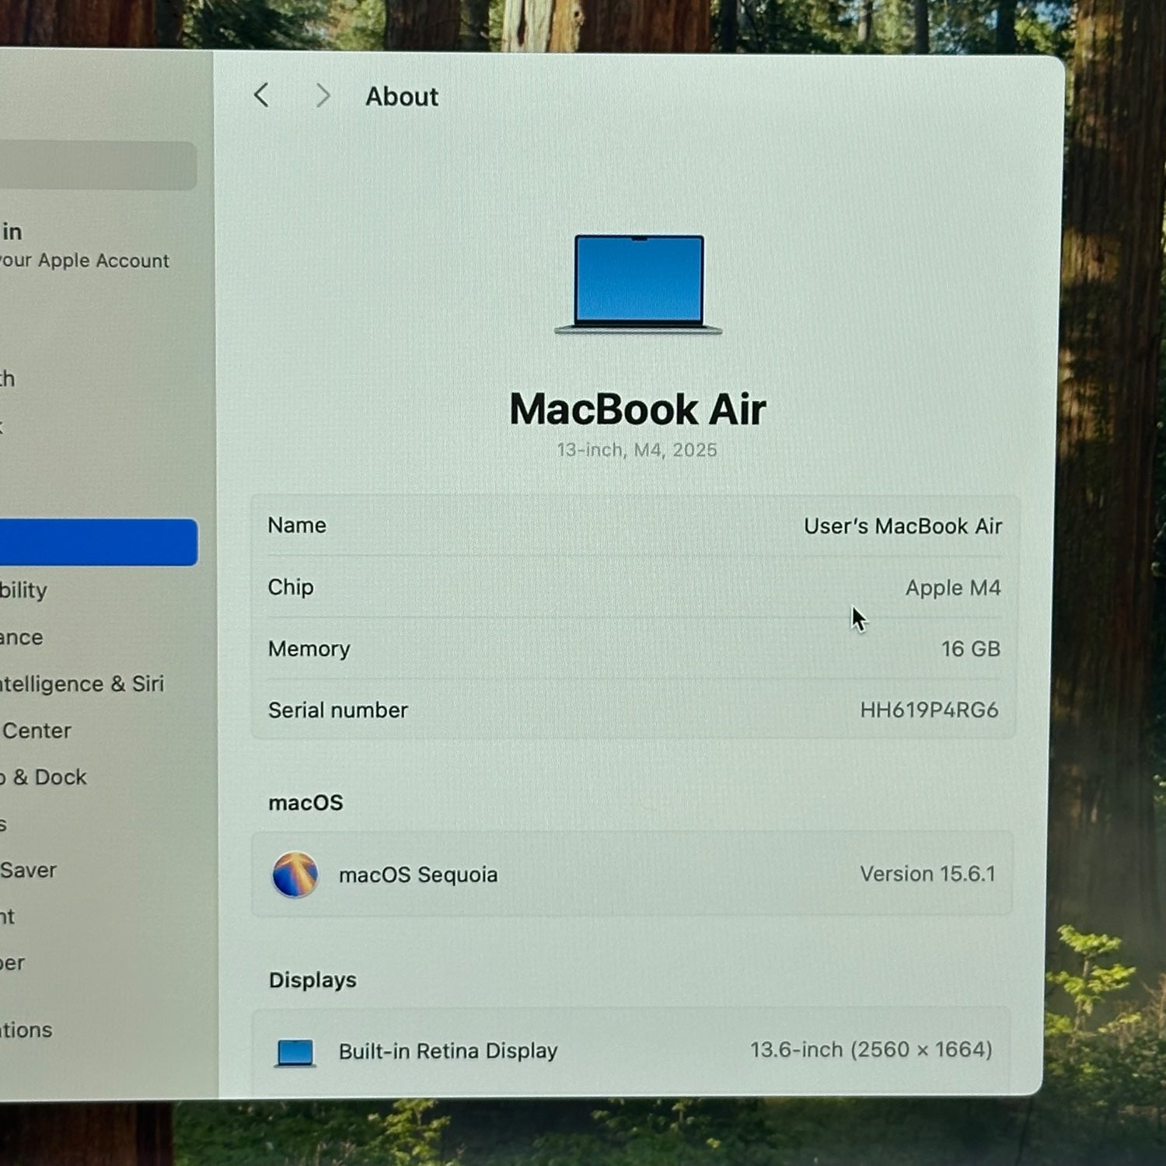The image size is (1166, 1166).
Task: Click the 'About' page title
Action: coord(402,96)
